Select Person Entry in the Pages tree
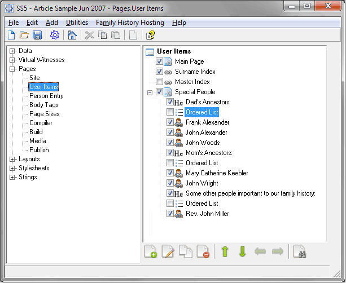Screen dimensions: 346x283 [46, 96]
